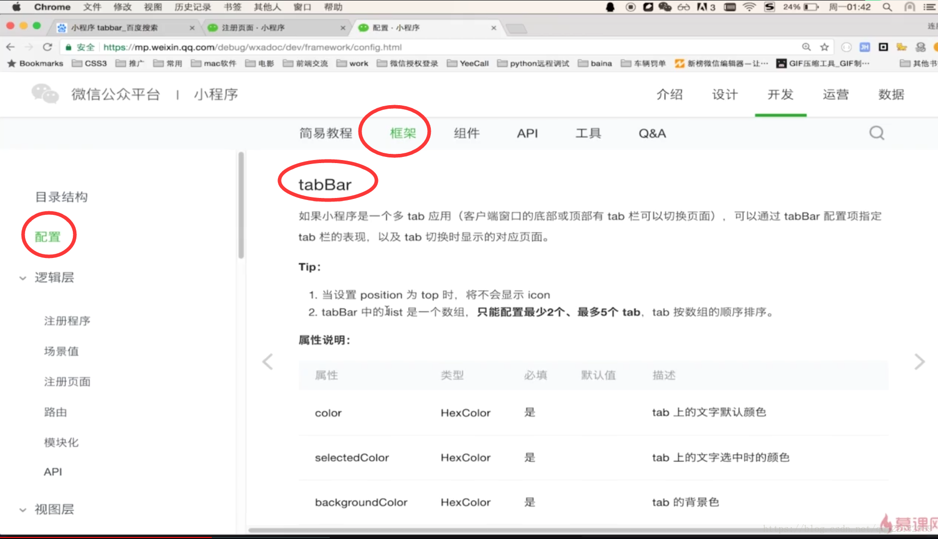Close the 配置 · 小程序 tab
Image resolution: width=938 pixels, height=539 pixels.
tap(494, 28)
